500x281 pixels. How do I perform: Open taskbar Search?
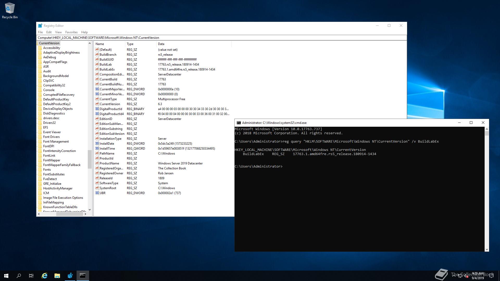click(19, 276)
